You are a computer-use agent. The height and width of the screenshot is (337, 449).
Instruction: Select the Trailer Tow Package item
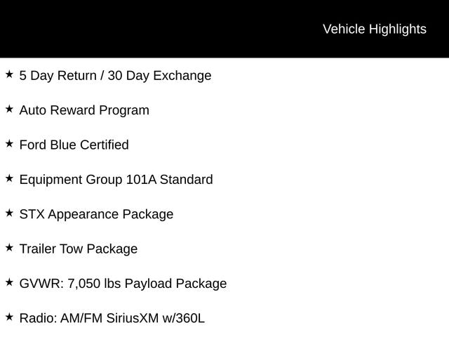(x=79, y=249)
